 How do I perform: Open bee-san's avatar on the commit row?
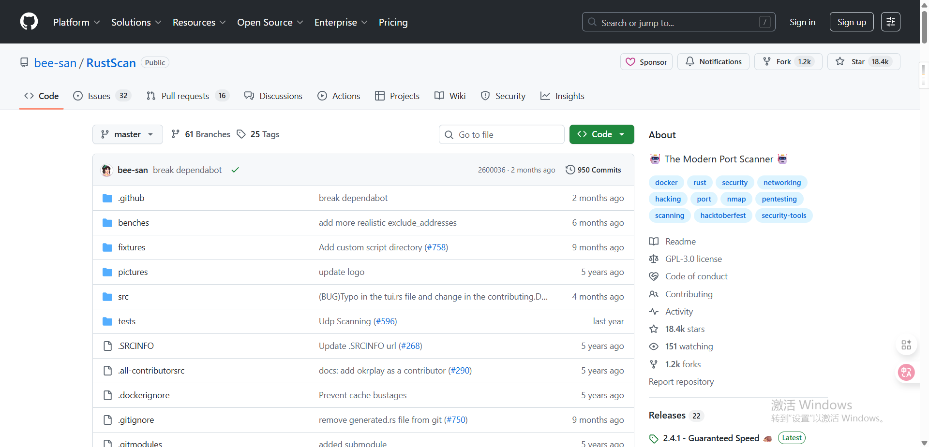(106, 170)
